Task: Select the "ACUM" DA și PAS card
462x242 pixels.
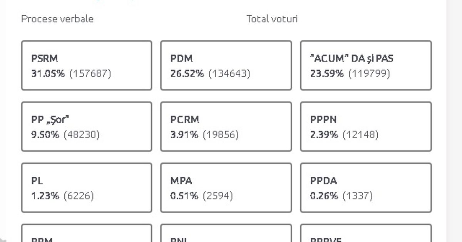Action: tap(366, 65)
